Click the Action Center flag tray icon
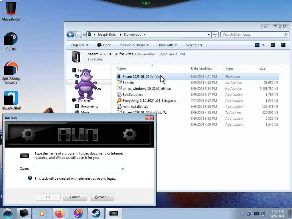 click(249, 214)
